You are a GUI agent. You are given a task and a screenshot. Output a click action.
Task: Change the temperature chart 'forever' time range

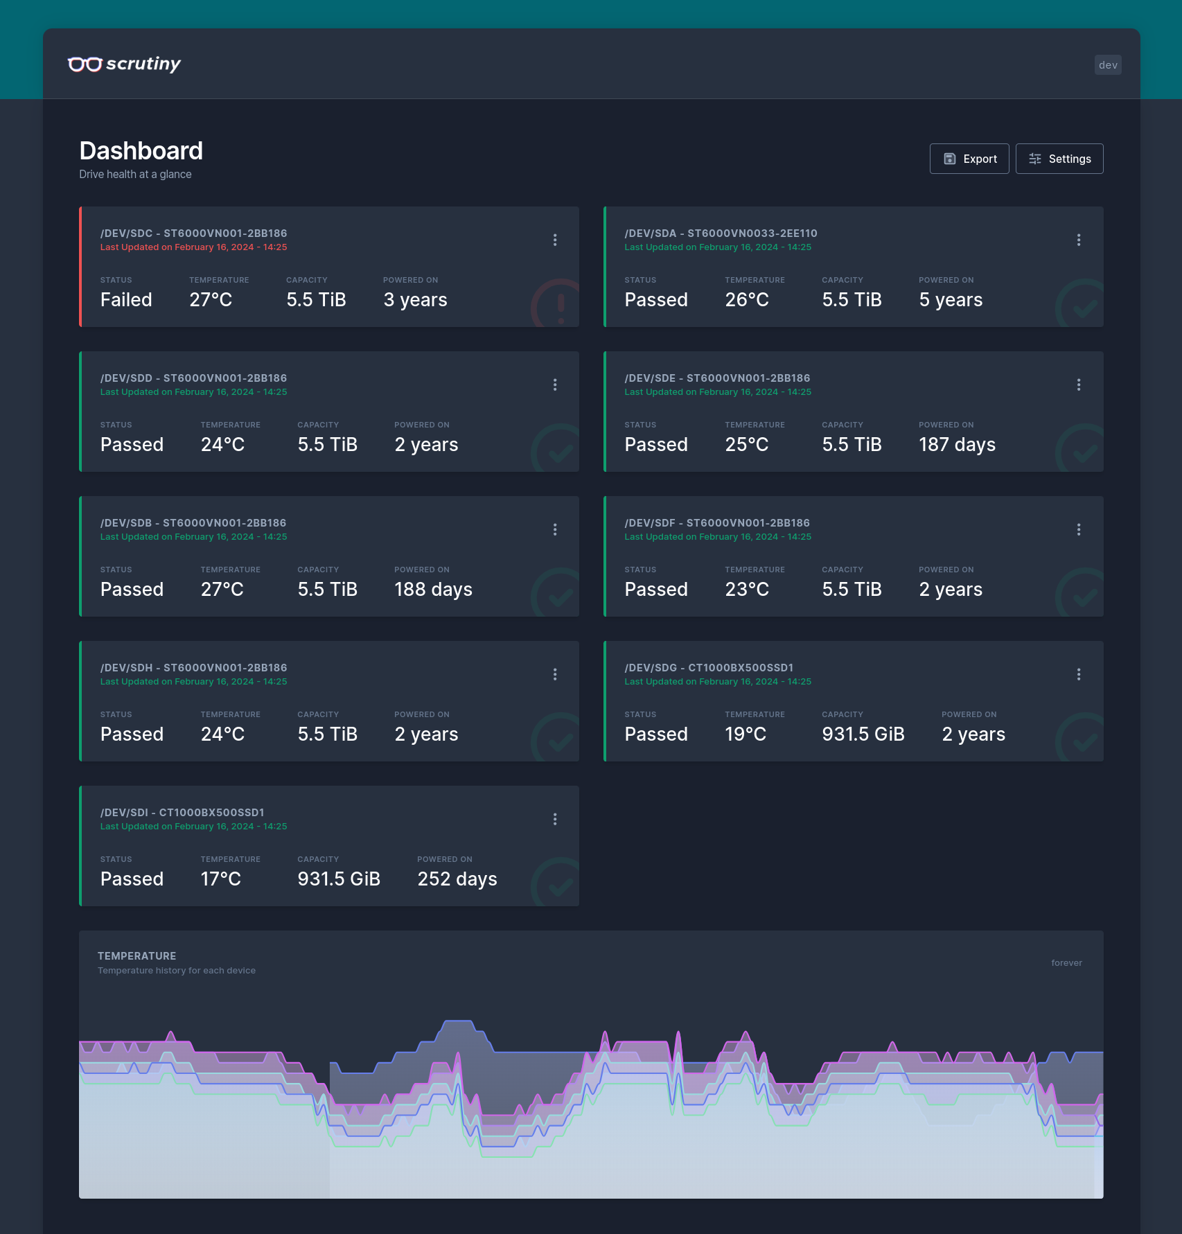tap(1066, 963)
